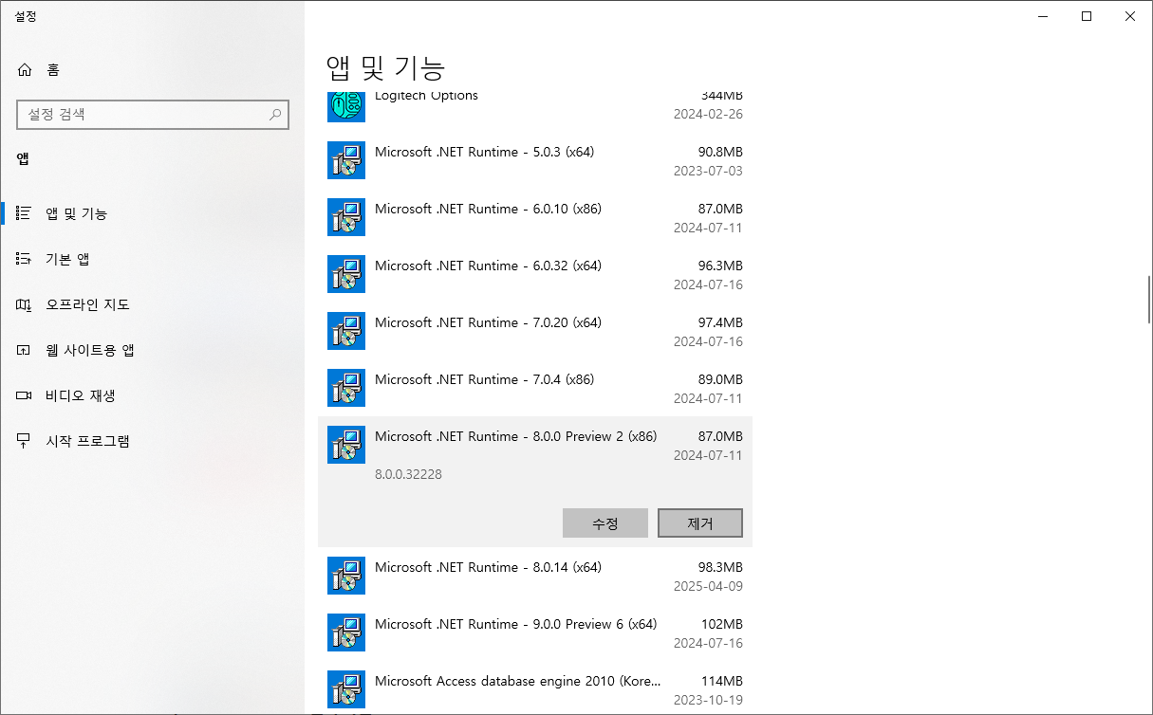Click version text 8.0.0.32228
Image resolution: width=1153 pixels, height=715 pixels.
(408, 474)
